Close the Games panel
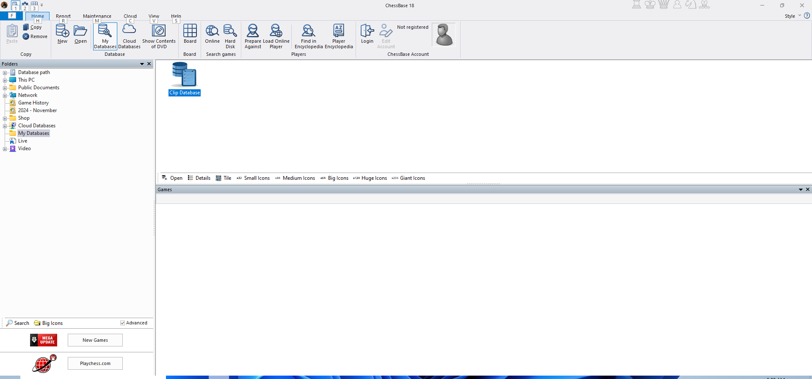Screen dimensions: 812x379 point(808,189)
